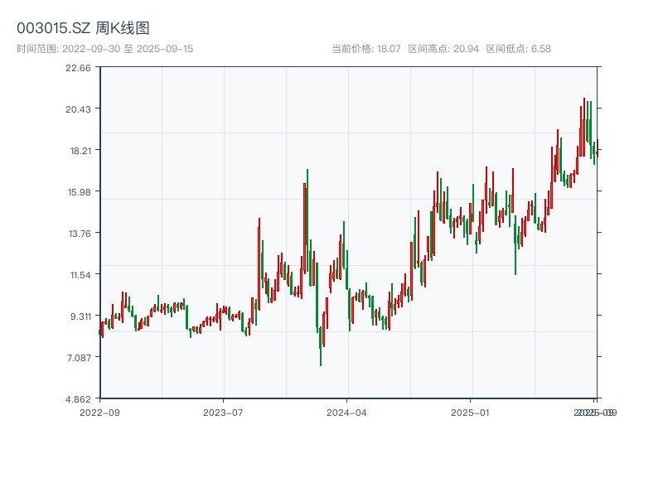
Task: Click the highest red candlestick near 20.94
Action: pos(584,127)
